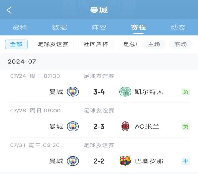The image size is (198, 174).
Task: Toggle the 客场 away filter
Action: pyautogui.click(x=181, y=44)
